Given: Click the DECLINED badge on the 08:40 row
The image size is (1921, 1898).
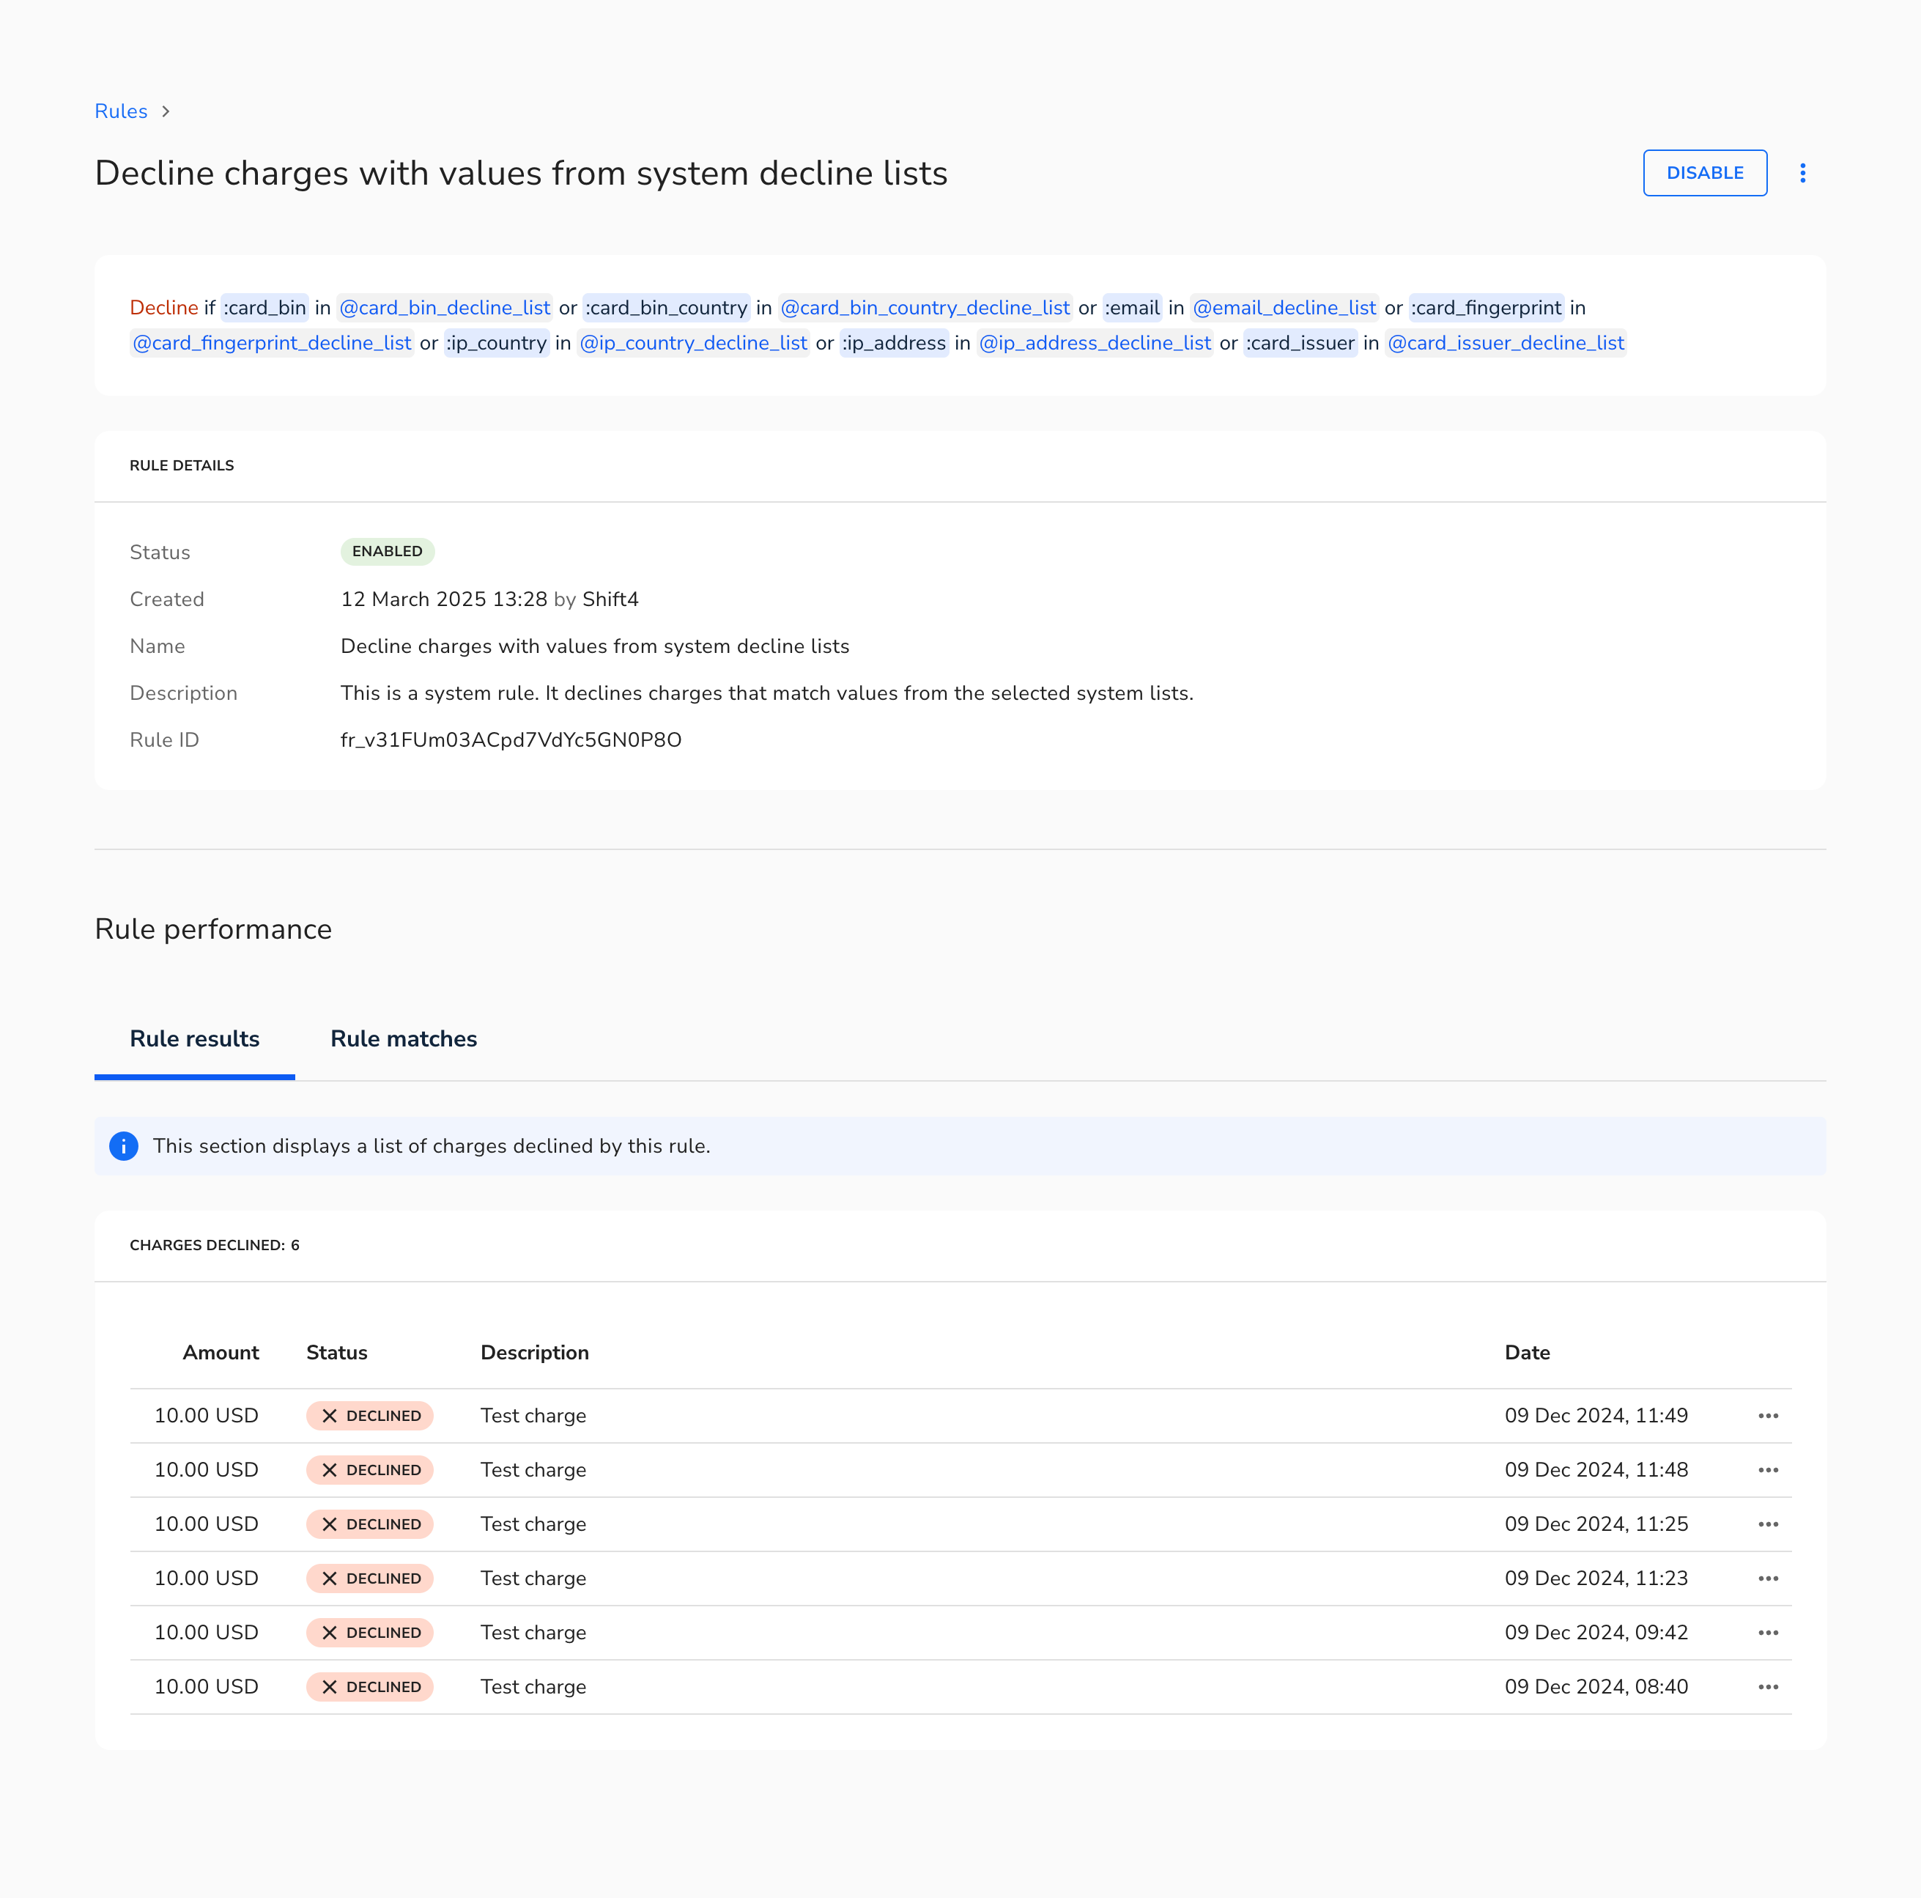Looking at the screenshot, I should coord(370,1687).
